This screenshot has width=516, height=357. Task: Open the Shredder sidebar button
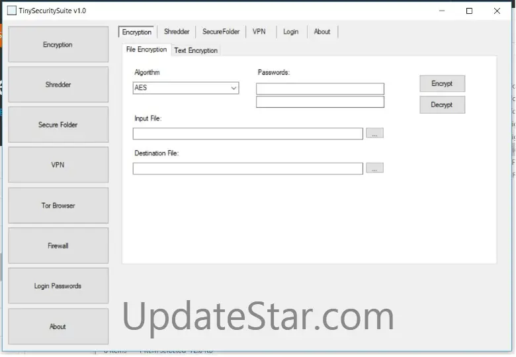tap(58, 85)
